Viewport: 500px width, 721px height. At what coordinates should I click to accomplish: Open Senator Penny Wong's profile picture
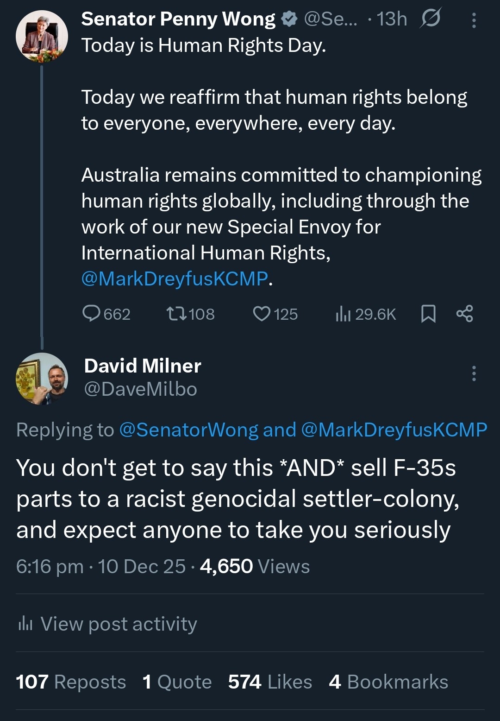(42, 37)
